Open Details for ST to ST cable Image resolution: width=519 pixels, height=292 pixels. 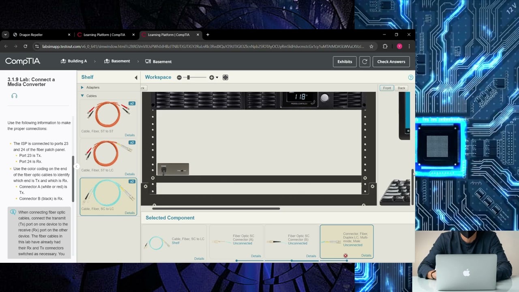tap(130, 135)
